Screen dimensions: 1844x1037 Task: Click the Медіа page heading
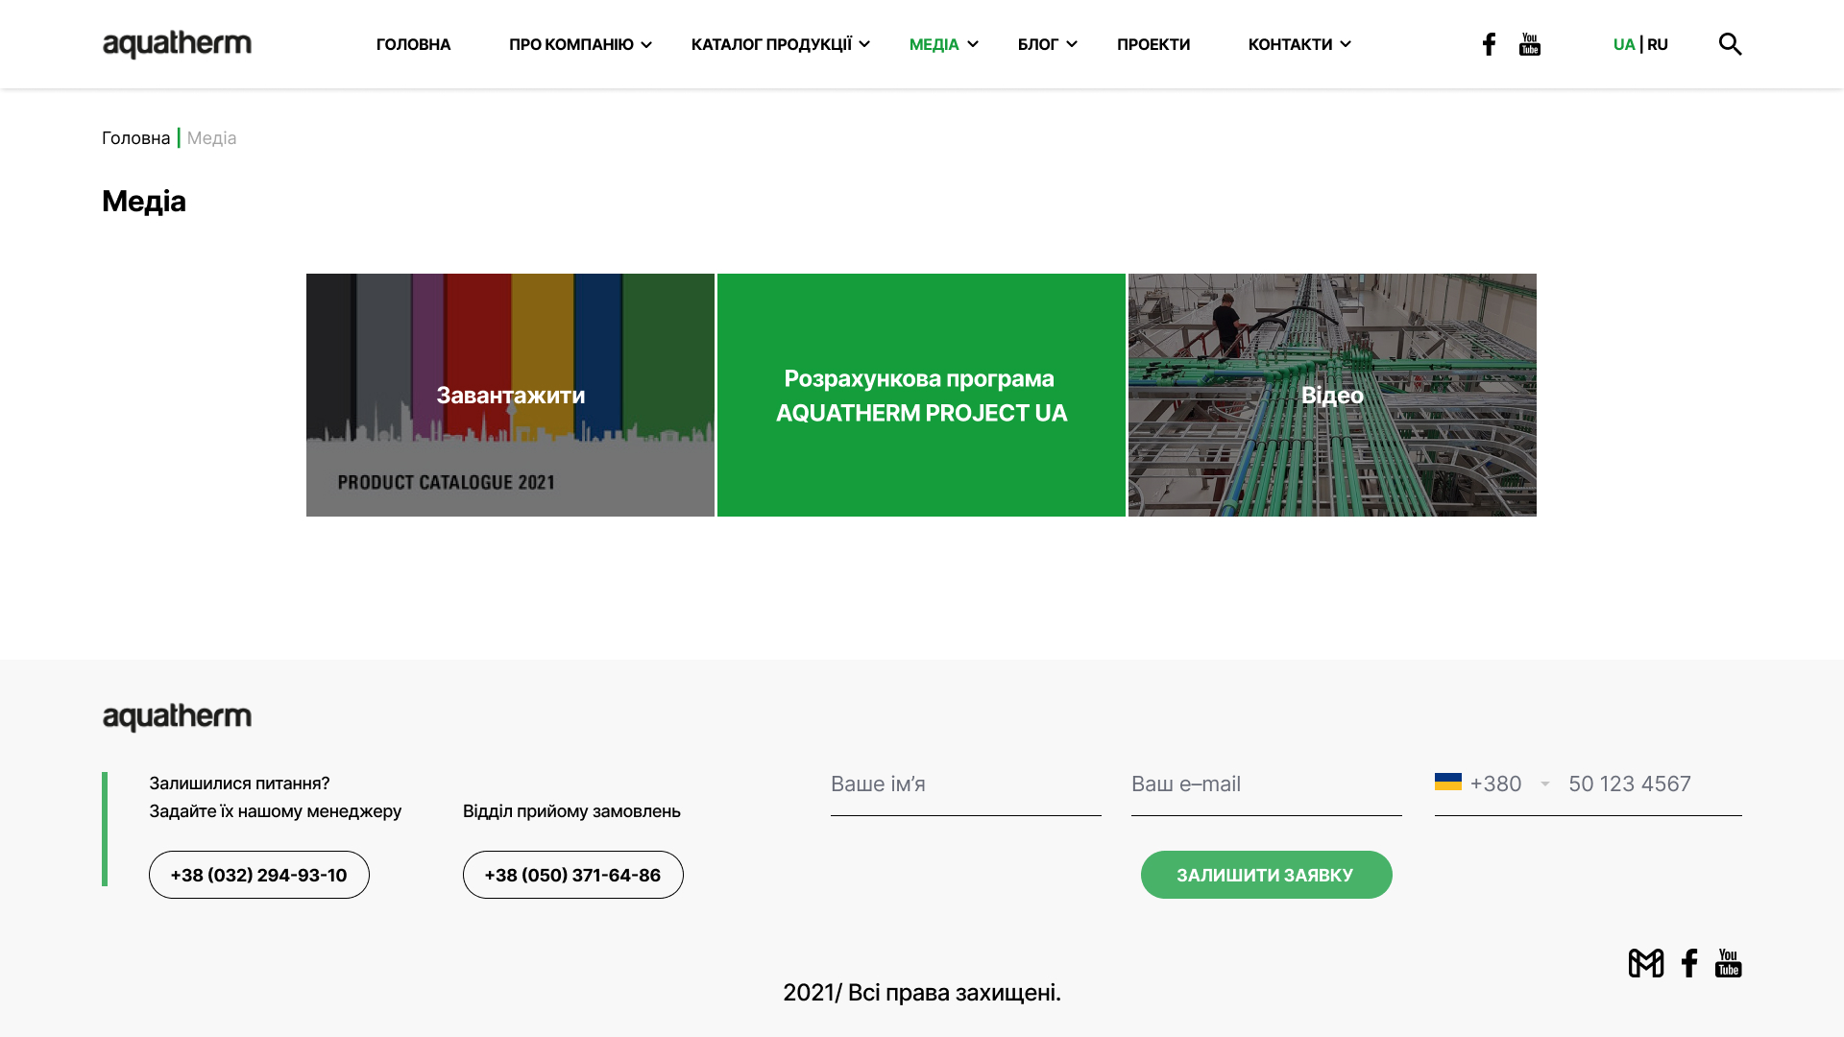(144, 202)
